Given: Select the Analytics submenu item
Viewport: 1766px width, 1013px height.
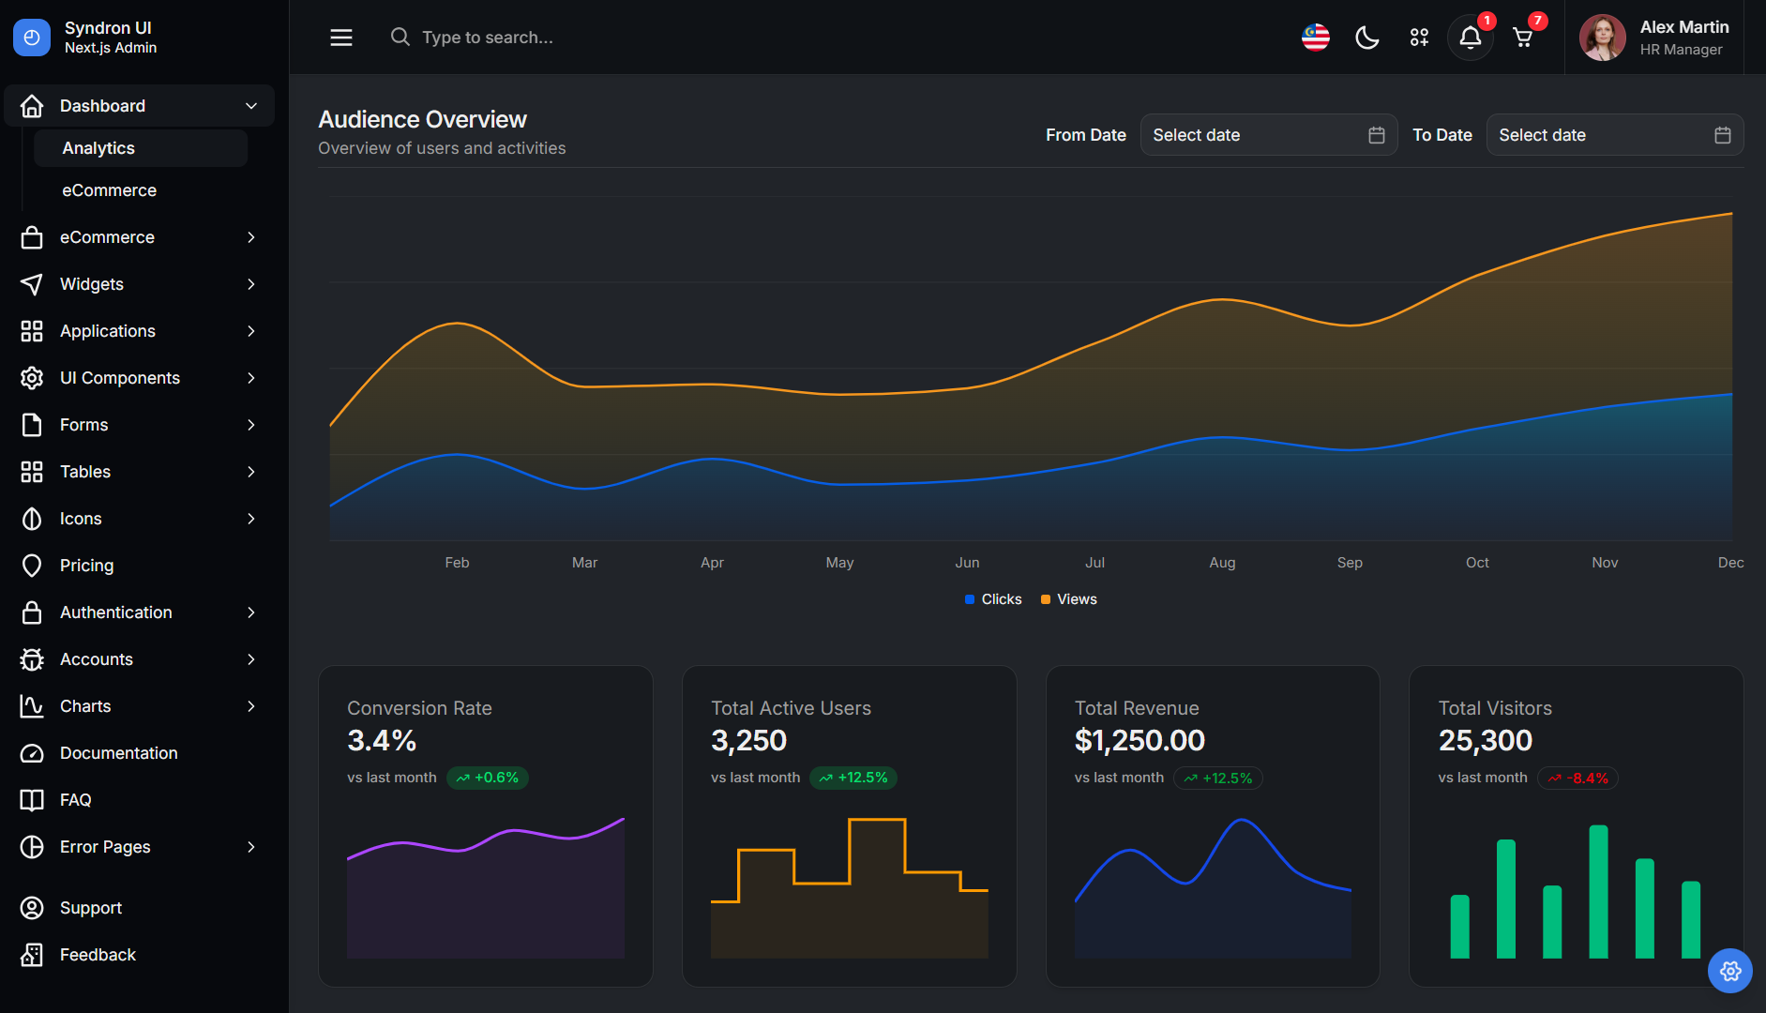Looking at the screenshot, I should coord(141,148).
